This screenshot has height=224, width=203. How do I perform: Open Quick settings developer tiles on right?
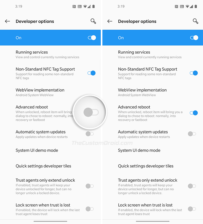click(x=153, y=166)
